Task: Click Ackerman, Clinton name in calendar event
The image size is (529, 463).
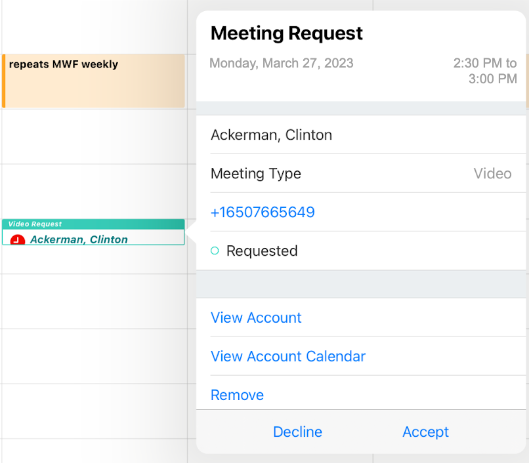Action: pos(79,239)
